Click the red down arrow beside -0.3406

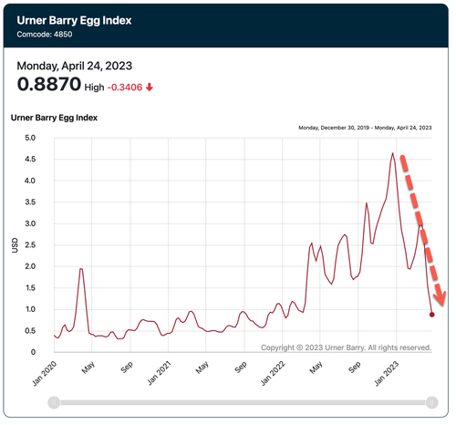(150, 88)
